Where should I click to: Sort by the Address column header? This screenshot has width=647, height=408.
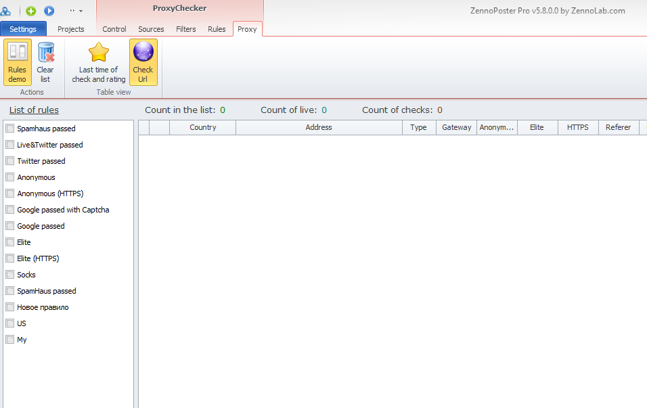[319, 127]
